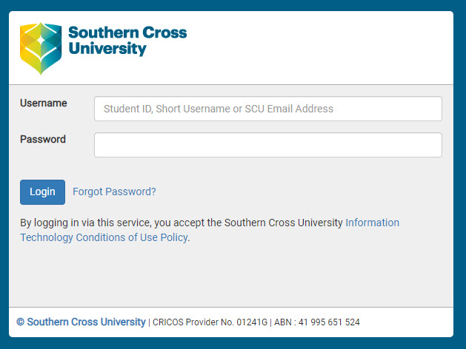This screenshot has width=466, height=349.
Task: Click the Username label
Action: [x=44, y=104]
